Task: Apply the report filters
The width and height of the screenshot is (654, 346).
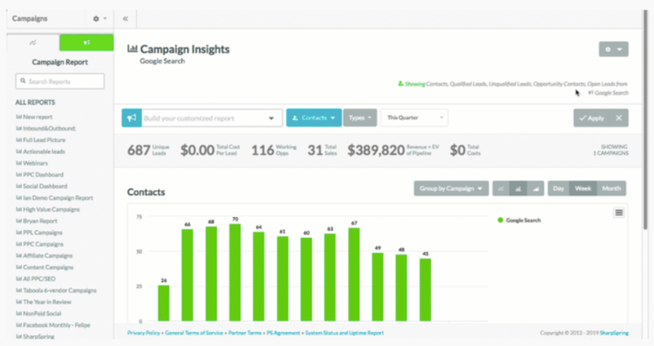Action: coord(592,119)
